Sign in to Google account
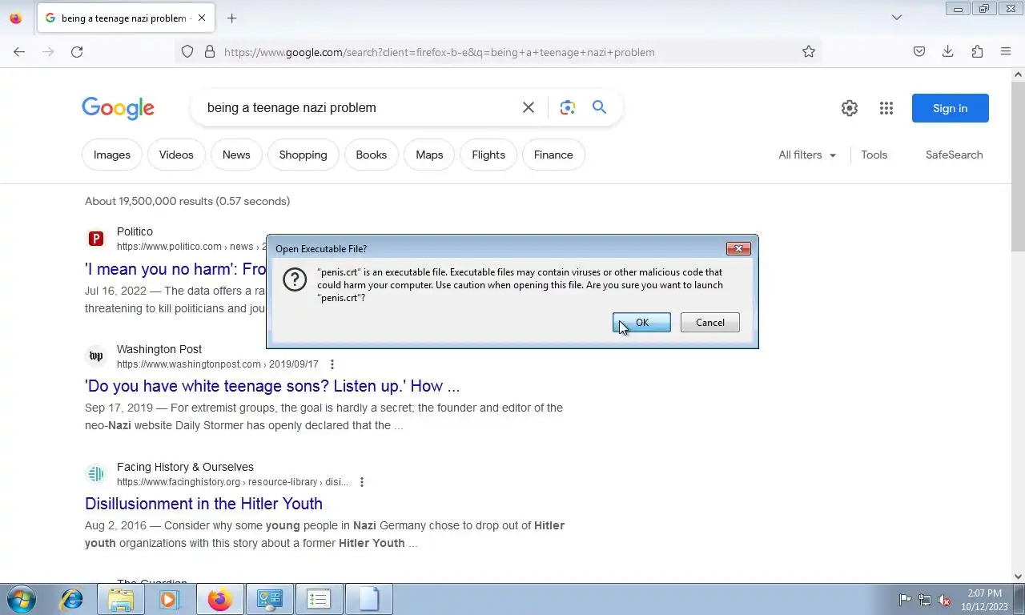The image size is (1025, 615). tap(950, 108)
